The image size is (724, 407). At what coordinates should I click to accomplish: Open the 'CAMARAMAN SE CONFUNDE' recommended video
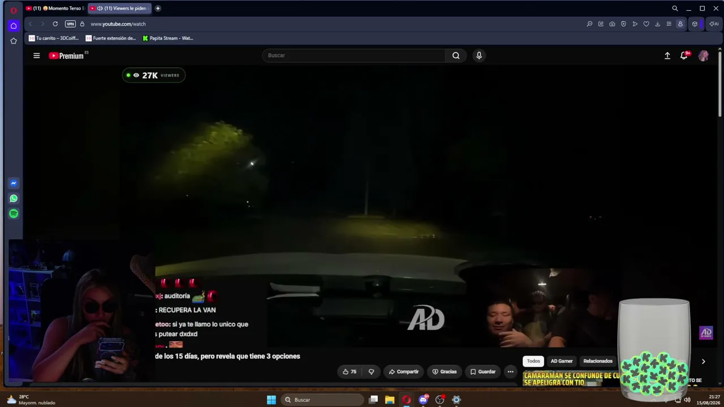click(571, 379)
